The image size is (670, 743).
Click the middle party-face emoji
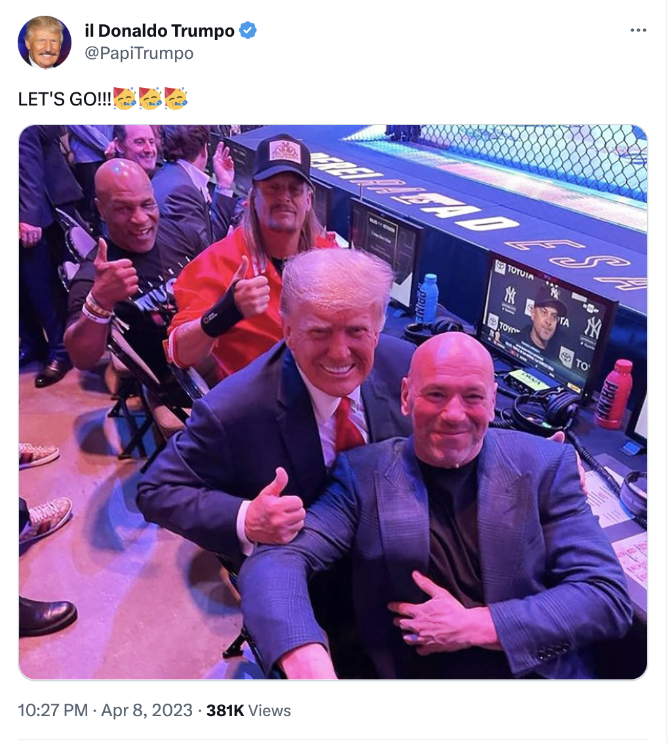coord(150,98)
